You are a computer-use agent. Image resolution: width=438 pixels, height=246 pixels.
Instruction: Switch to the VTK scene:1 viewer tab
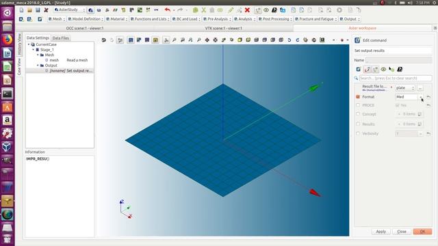[224, 28]
